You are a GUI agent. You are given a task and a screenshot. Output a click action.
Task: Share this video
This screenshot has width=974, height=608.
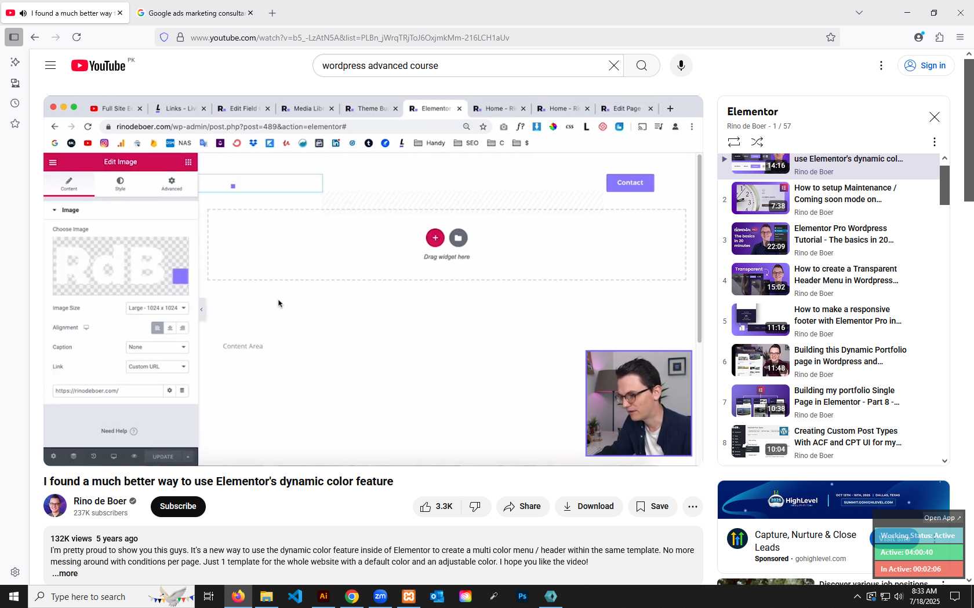pos(522,507)
